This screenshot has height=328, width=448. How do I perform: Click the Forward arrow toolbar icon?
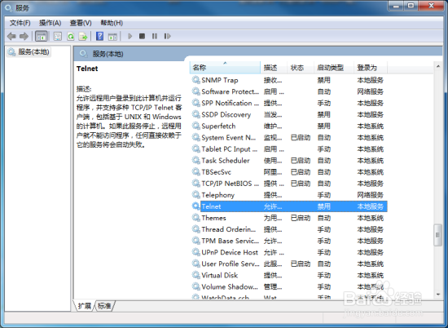coord(24,37)
